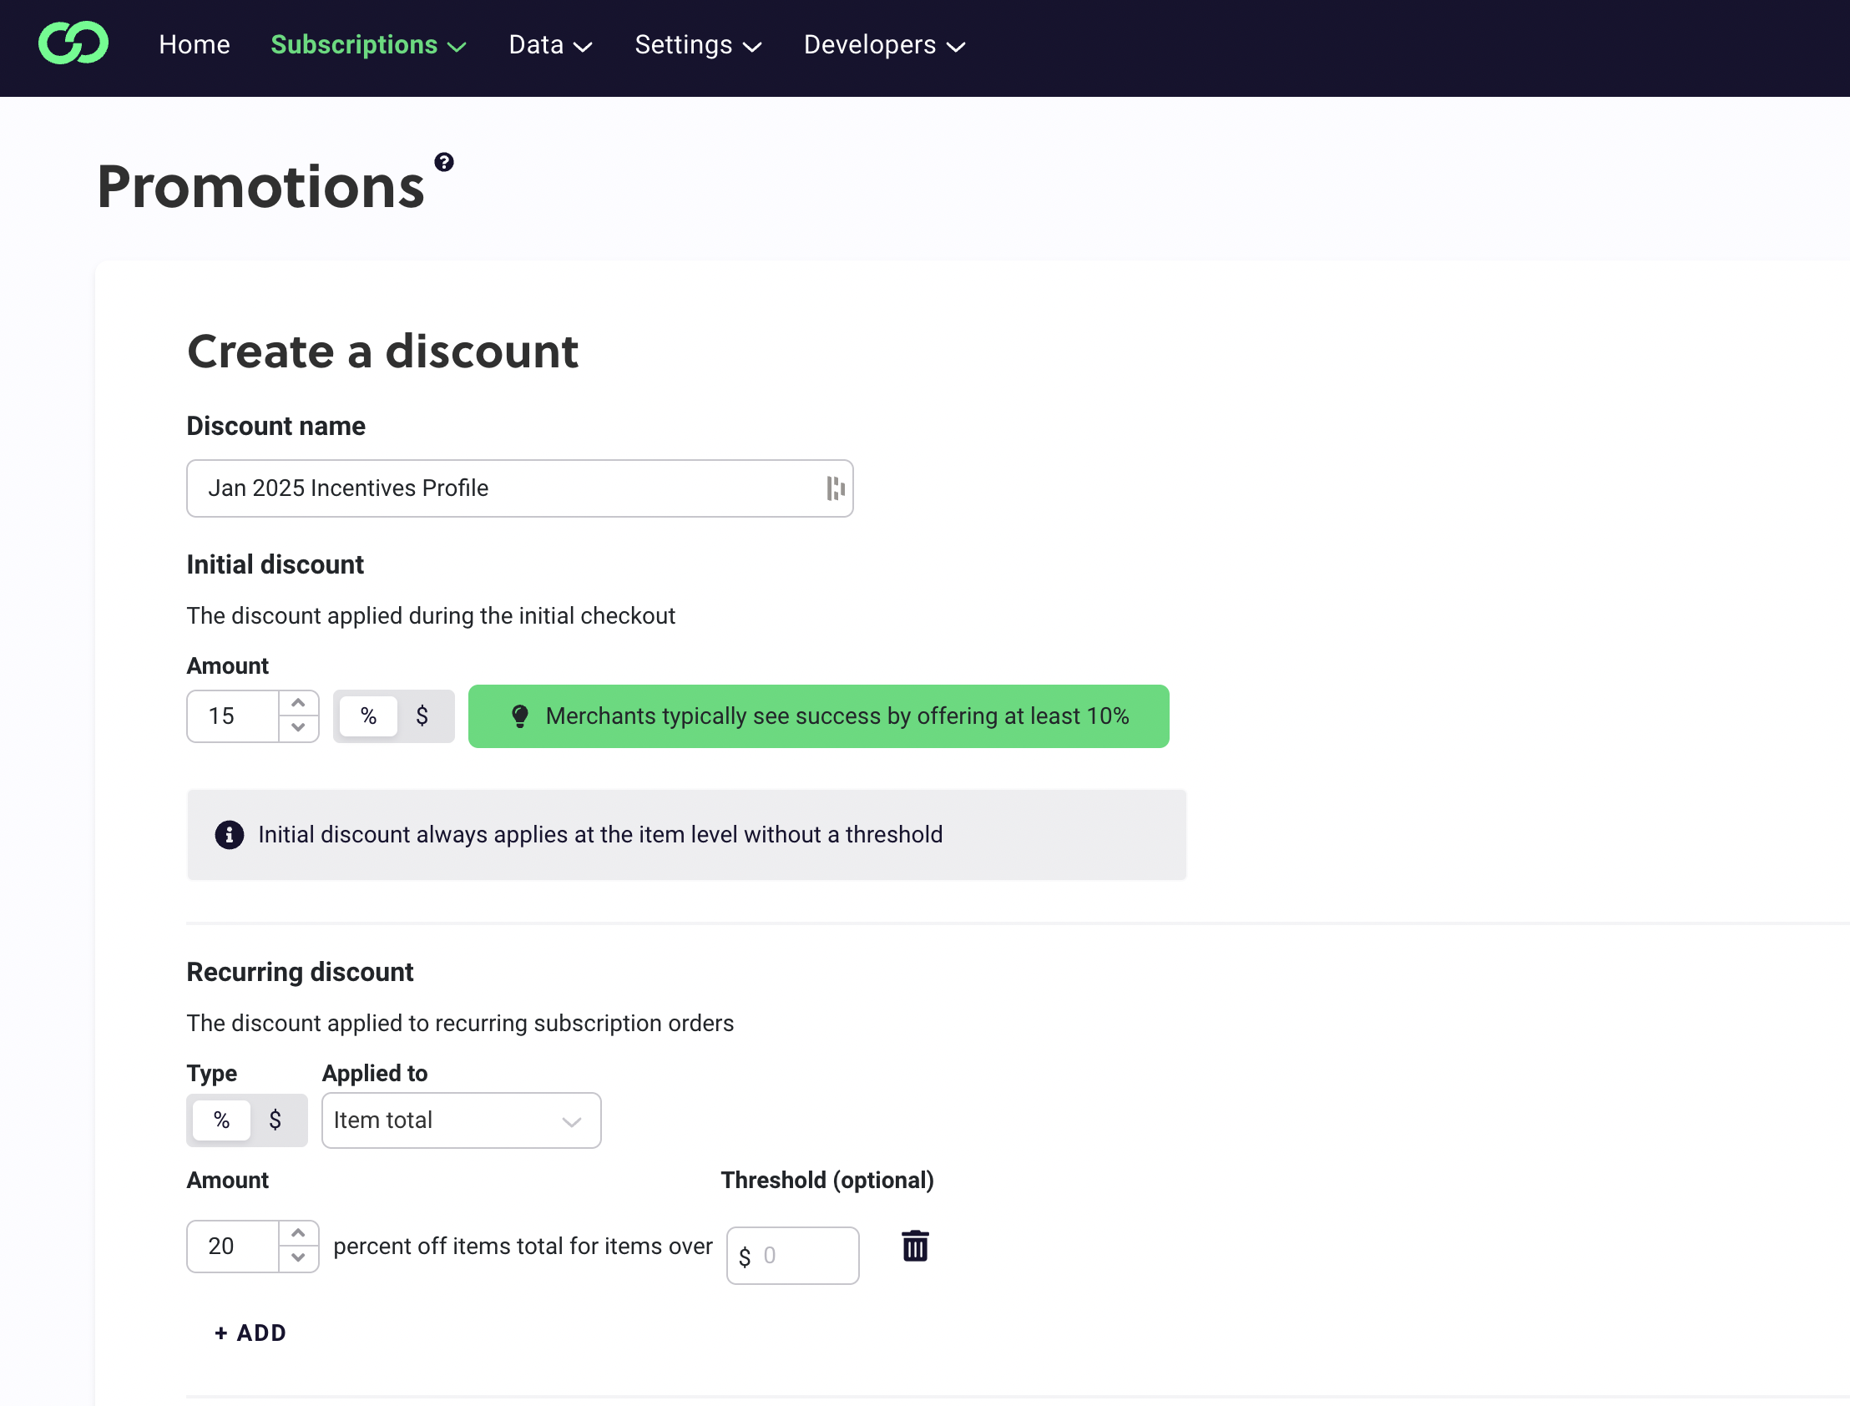Delete the recurring discount tier with the trash icon
This screenshot has height=1406, width=1850.
(914, 1247)
